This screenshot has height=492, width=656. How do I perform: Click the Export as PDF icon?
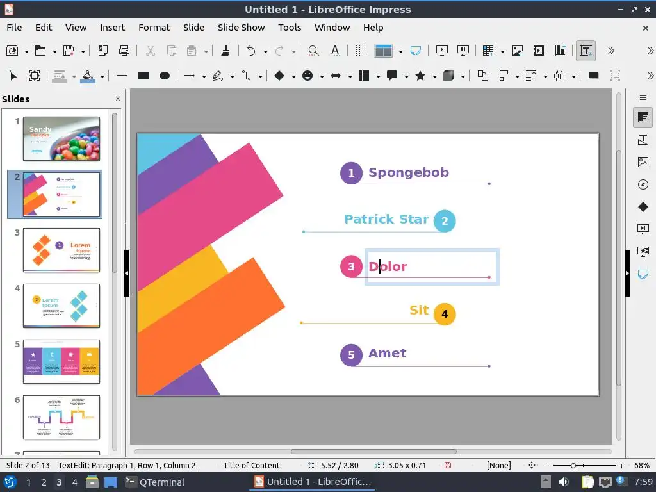coord(102,51)
